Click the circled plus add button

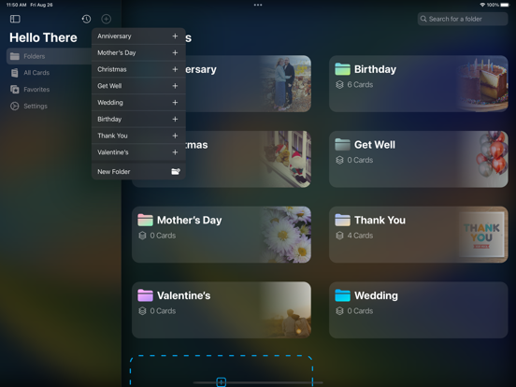click(106, 19)
